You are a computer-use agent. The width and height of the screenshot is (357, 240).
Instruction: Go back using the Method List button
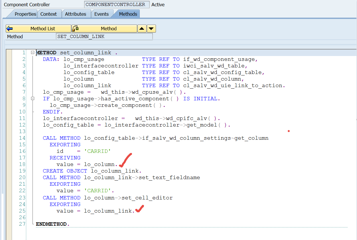(x=38, y=29)
